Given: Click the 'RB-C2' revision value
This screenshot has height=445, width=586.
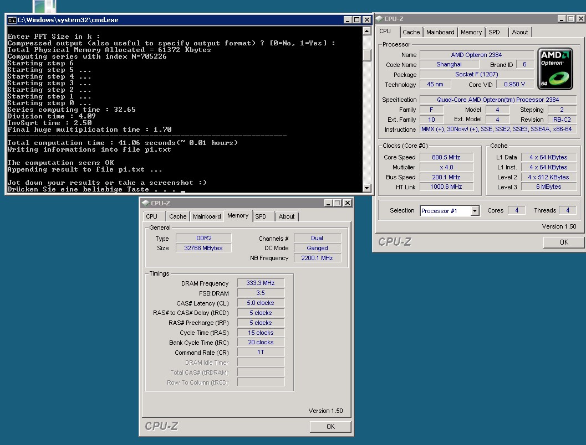Looking at the screenshot, I should tap(562, 120).
